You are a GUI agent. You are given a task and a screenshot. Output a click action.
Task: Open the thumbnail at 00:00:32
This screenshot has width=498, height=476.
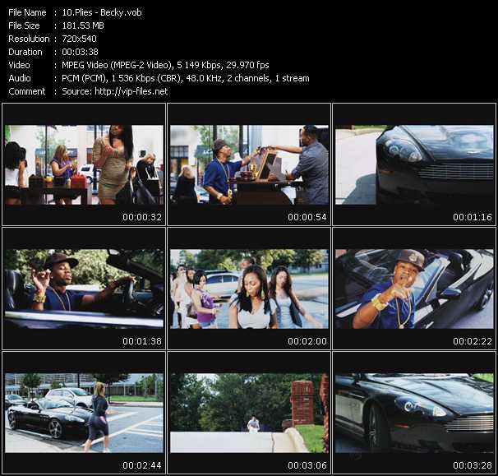point(84,164)
